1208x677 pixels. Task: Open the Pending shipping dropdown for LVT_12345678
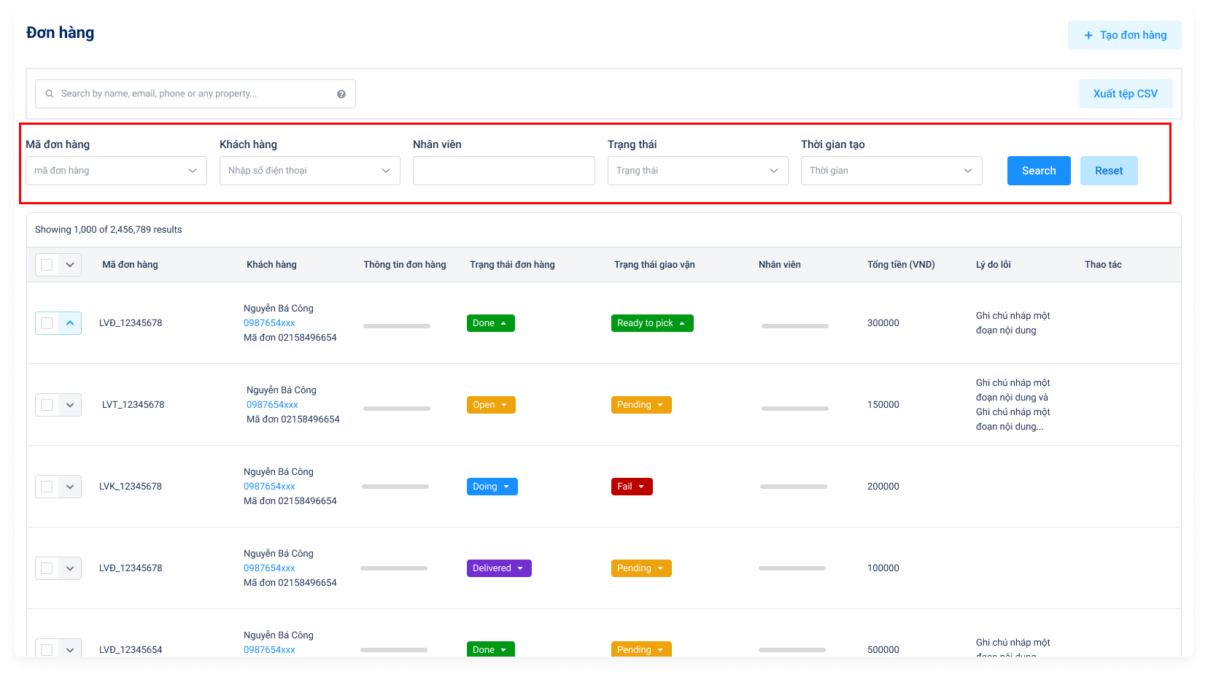click(x=641, y=405)
